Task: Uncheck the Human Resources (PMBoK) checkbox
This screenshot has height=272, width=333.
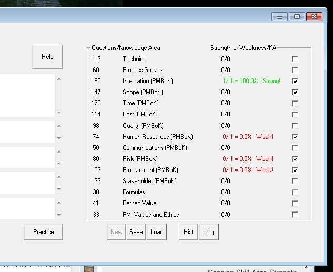Action: click(295, 137)
